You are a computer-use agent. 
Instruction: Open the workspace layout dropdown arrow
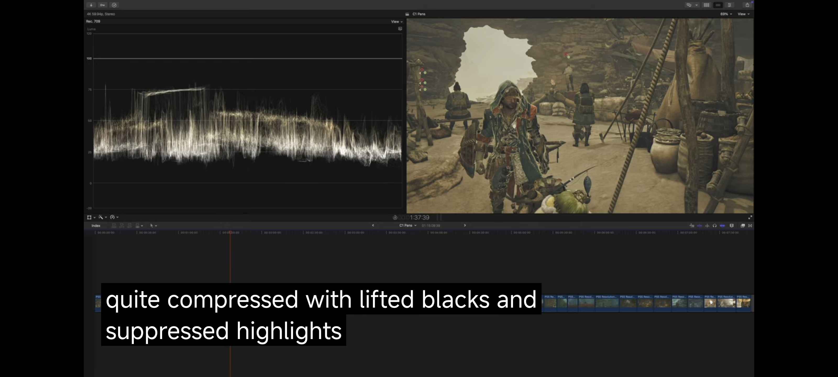(697, 5)
